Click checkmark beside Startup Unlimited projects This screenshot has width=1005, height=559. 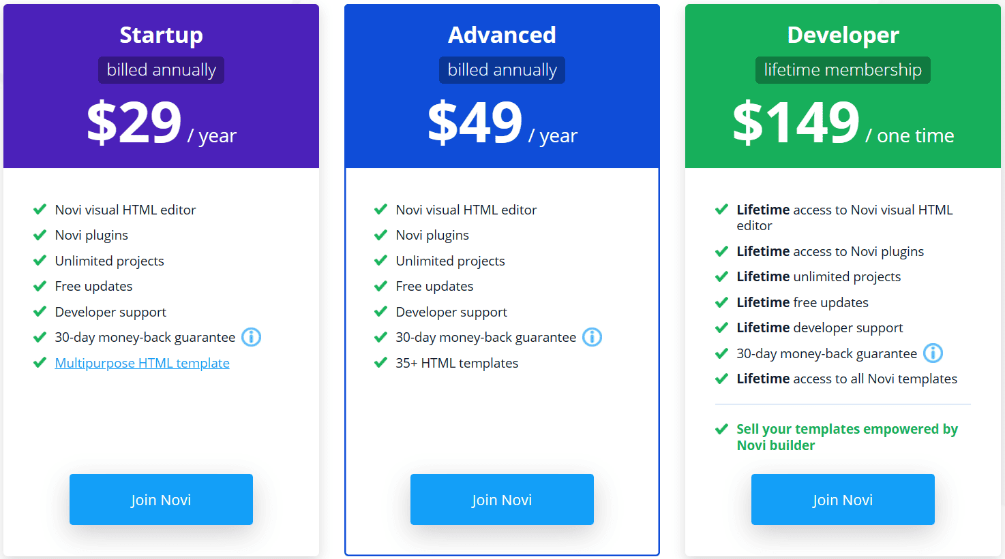pos(40,261)
